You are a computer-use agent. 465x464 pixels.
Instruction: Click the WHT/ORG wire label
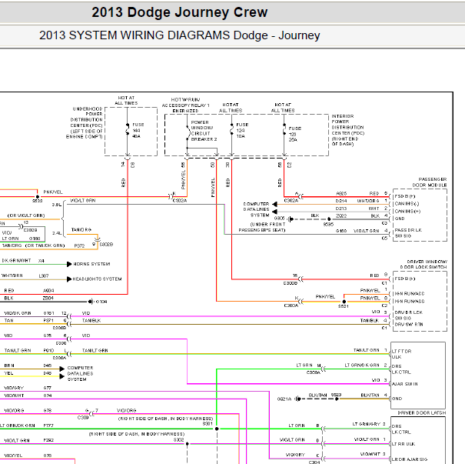point(368,201)
